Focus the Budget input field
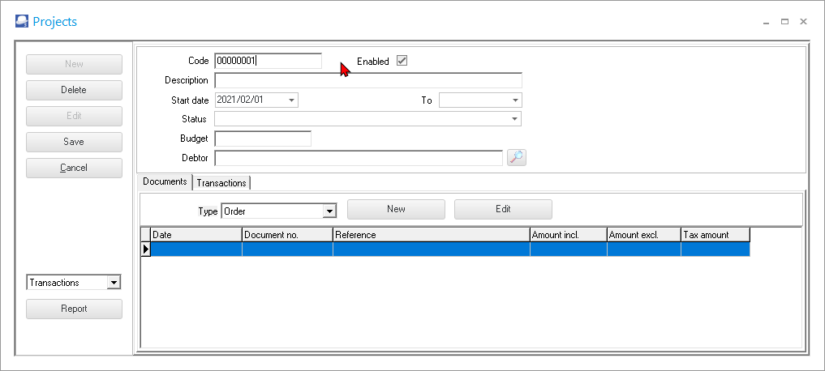 click(x=263, y=139)
